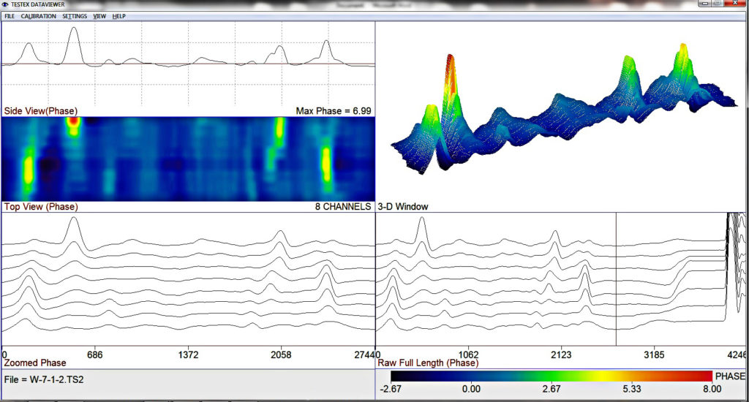The height and width of the screenshot is (402, 749).
Task: Click the 'PHASE' label on color scale
Action: (730, 376)
